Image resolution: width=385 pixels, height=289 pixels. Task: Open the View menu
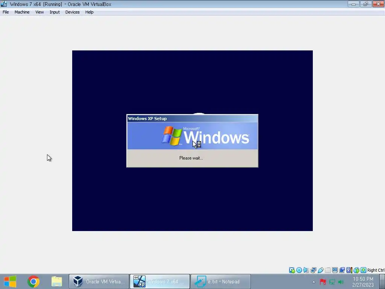coord(39,12)
